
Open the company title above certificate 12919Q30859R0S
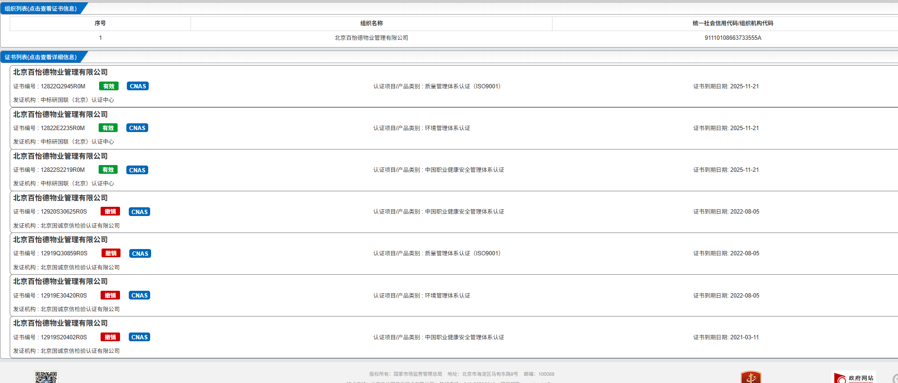tap(60, 239)
